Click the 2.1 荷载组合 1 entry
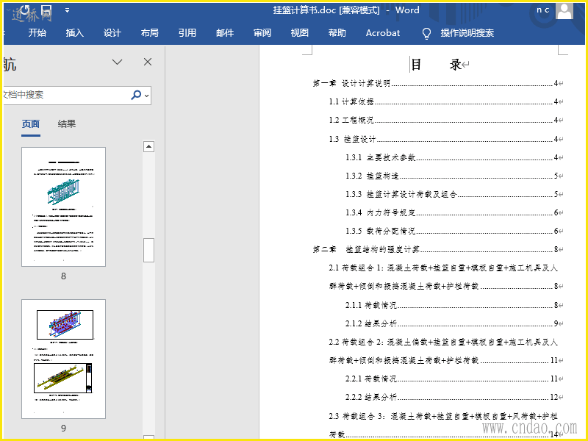 click(444, 277)
